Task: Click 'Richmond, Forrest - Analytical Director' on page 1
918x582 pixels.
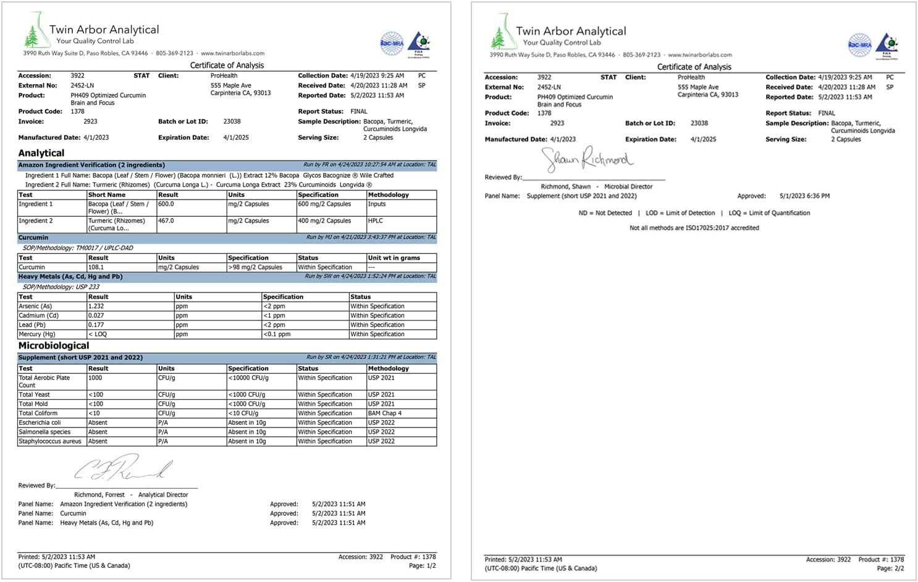Action: [131, 495]
